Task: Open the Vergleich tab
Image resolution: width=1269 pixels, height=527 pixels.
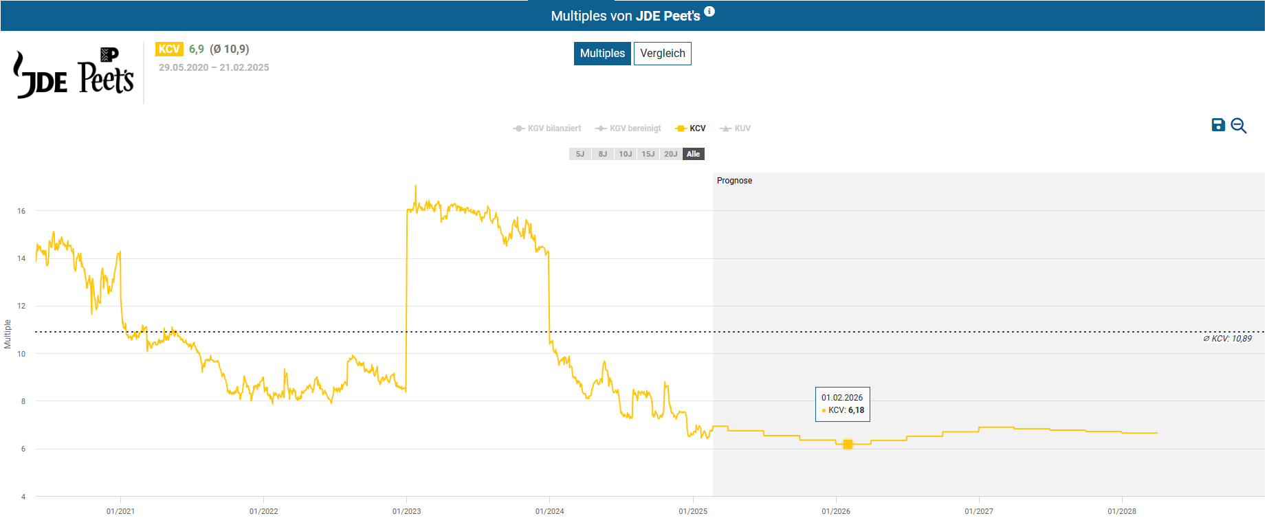Action: 662,54
